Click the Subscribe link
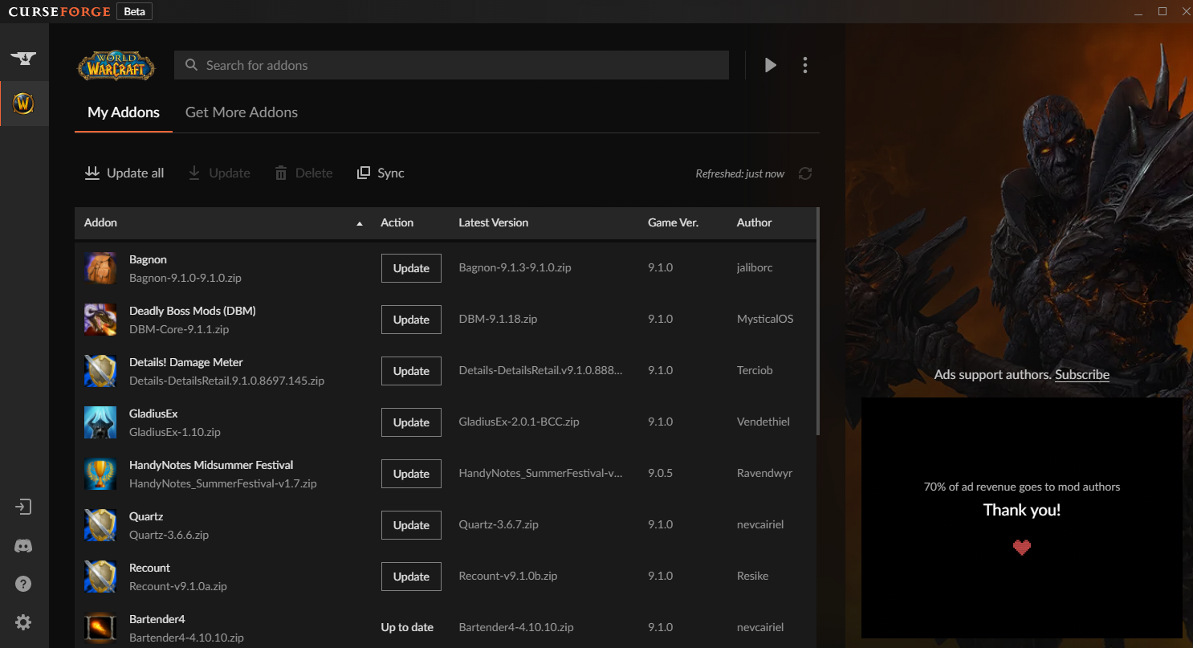Screen dimensions: 1193x648 (1082, 374)
